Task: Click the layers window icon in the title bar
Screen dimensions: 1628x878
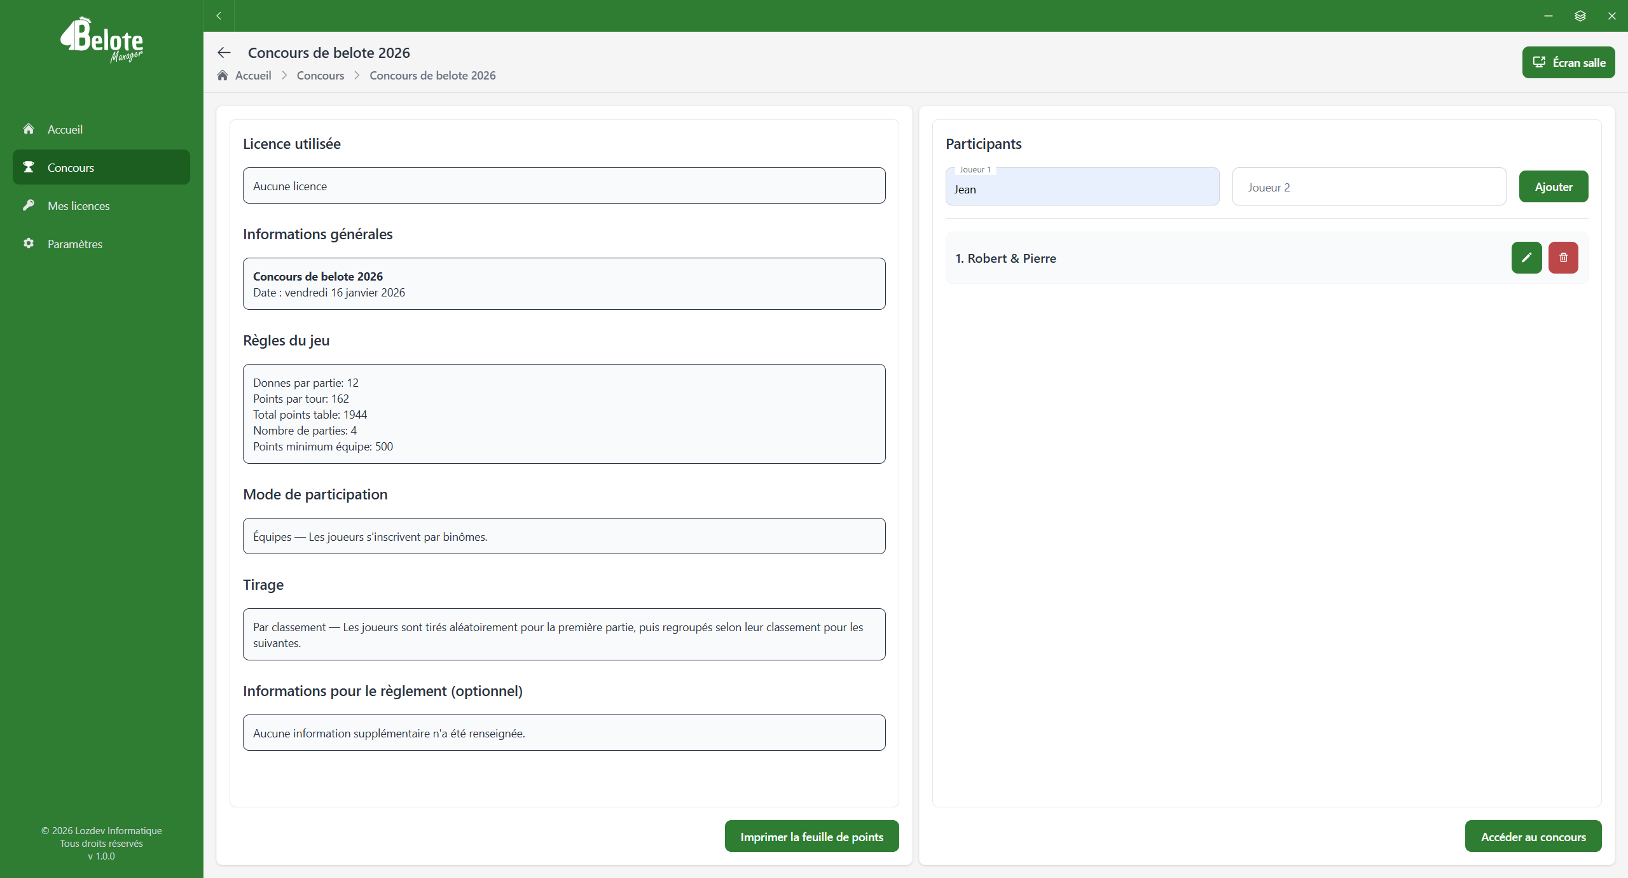Action: click(1580, 16)
